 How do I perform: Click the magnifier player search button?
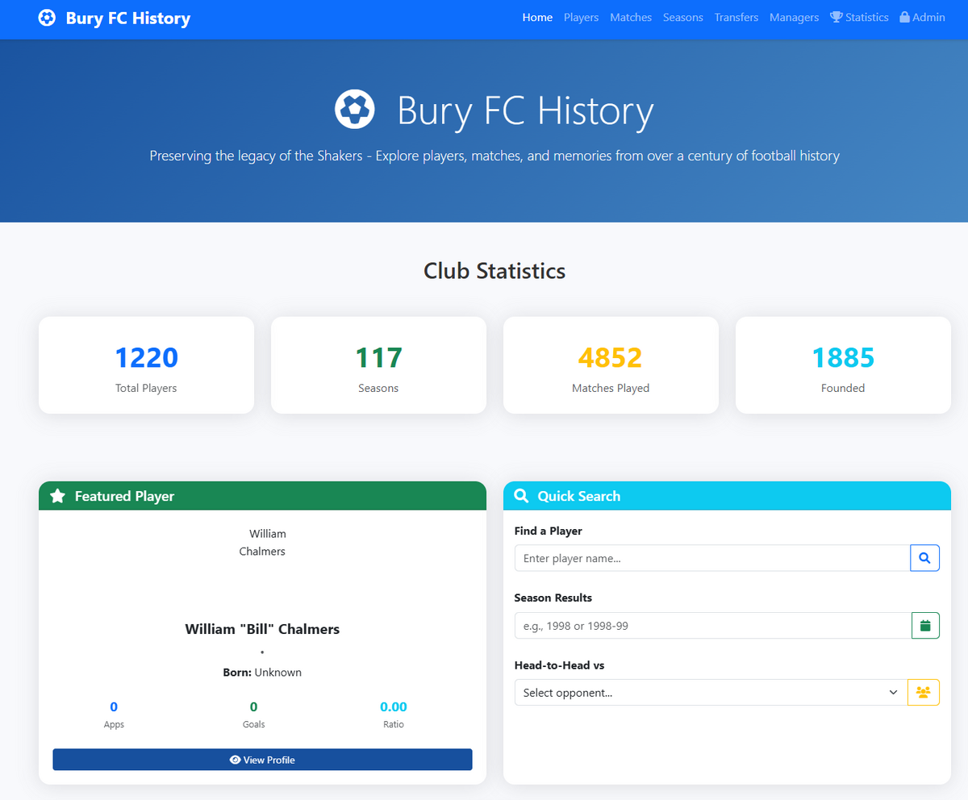point(924,558)
